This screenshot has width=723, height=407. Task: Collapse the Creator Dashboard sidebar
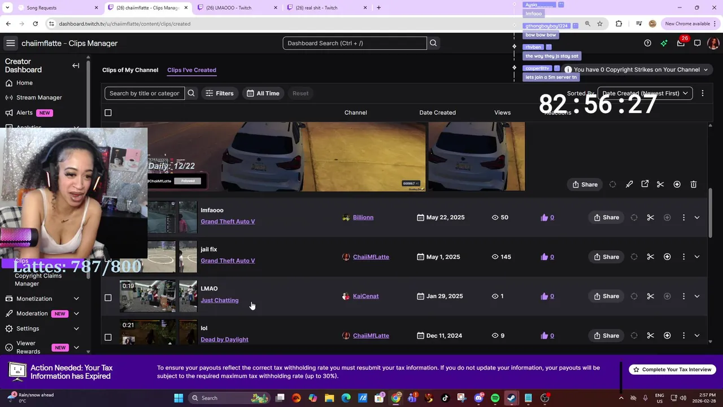(76, 66)
